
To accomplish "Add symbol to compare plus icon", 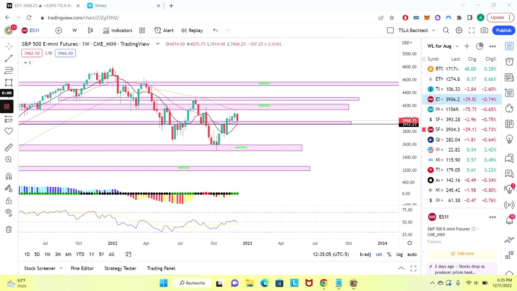I will point(59,30).
